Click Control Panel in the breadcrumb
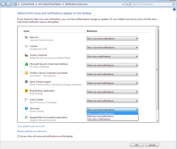 coord(28,4)
